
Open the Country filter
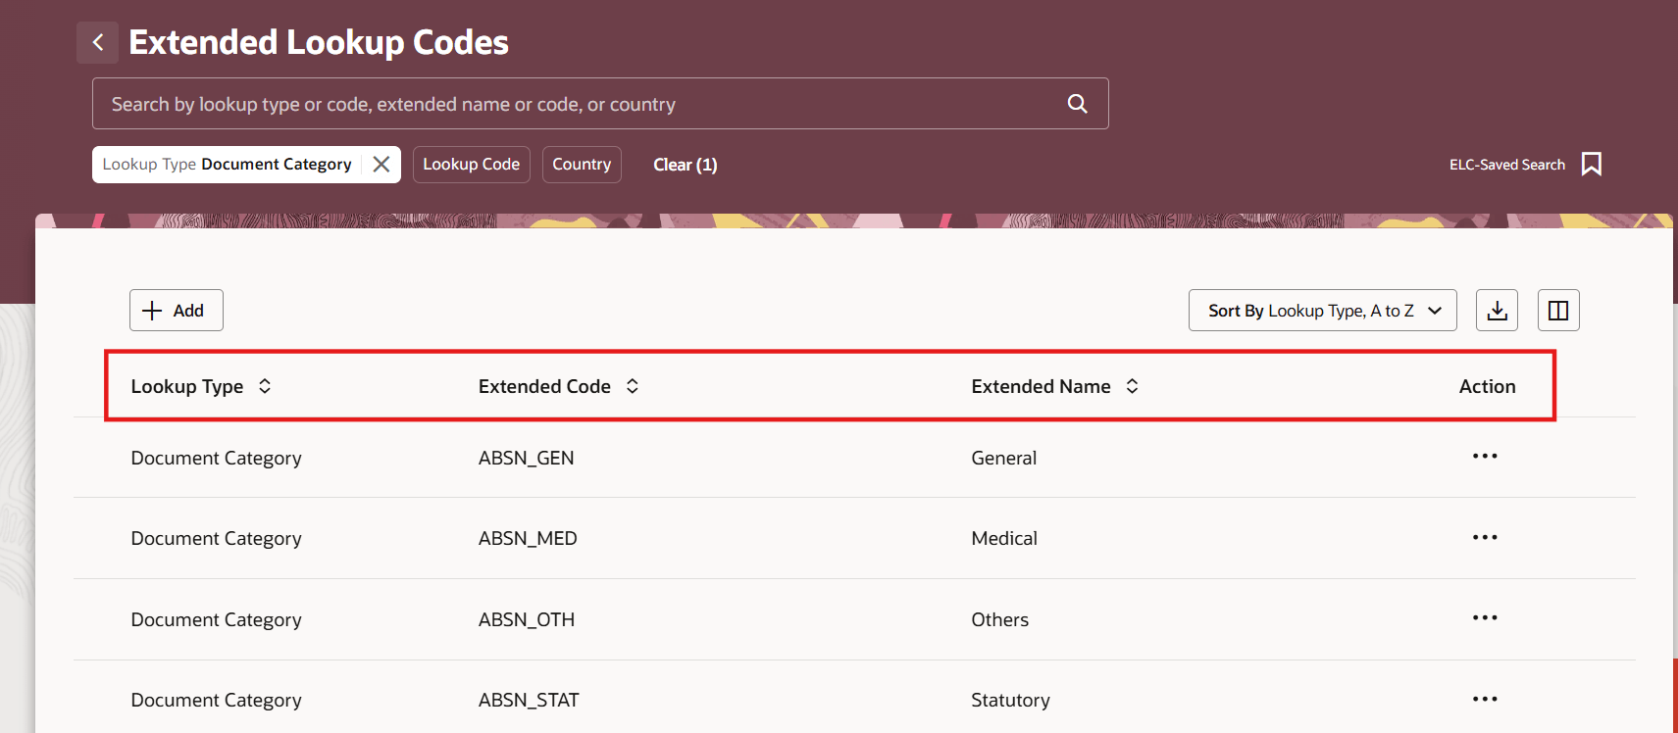coord(582,165)
